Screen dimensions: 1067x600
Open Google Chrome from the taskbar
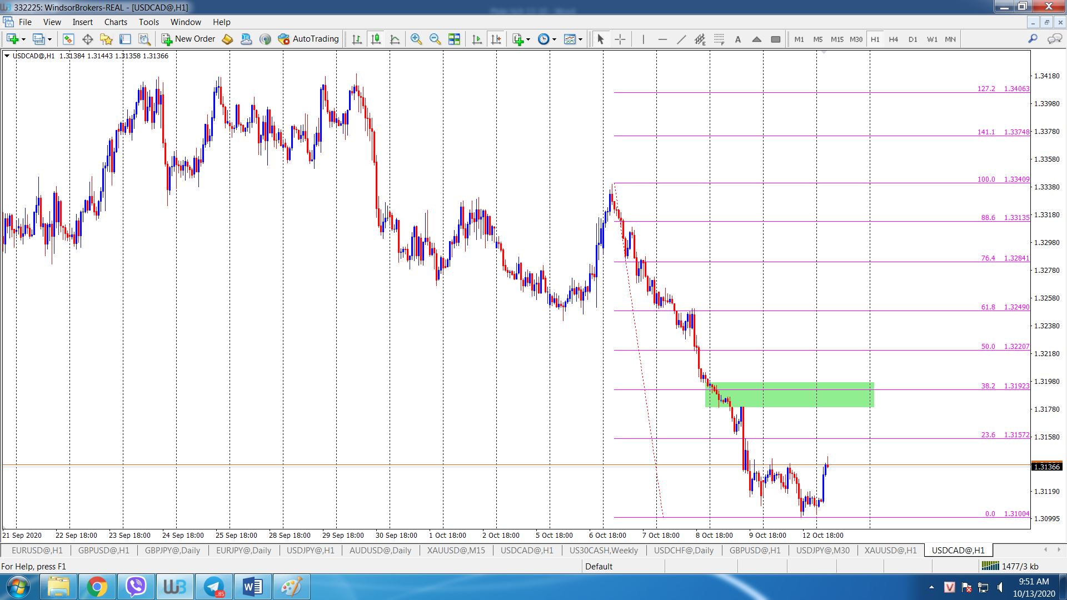coord(97,587)
